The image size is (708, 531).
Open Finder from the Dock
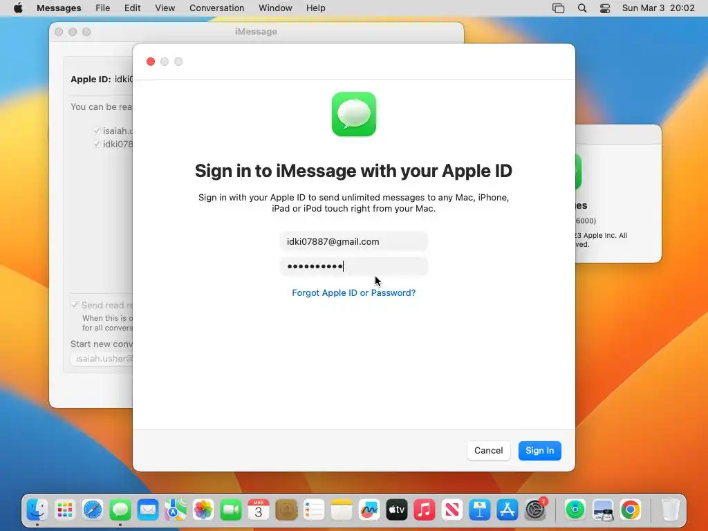[x=37, y=510]
